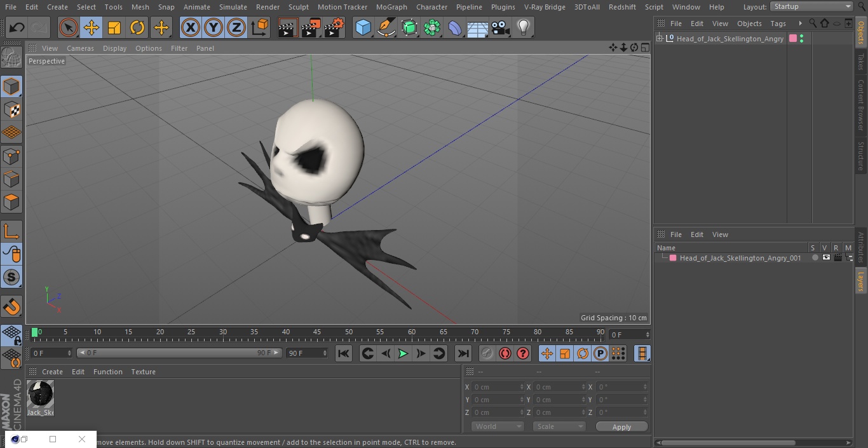Image resolution: width=868 pixels, height=448 pixels.
Task: Click the Make Editable icon
Action: pos(11,58)
